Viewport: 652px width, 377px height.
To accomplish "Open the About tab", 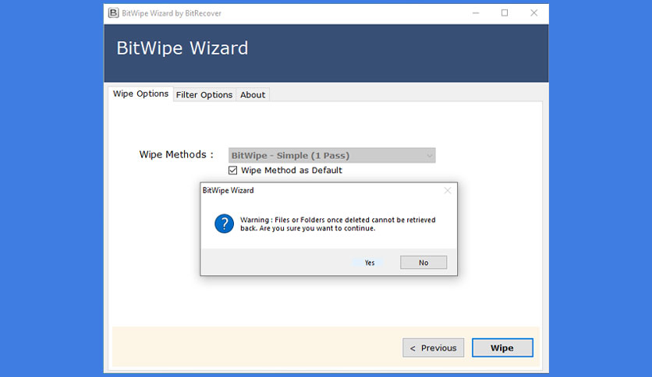I will pos(253,95).
